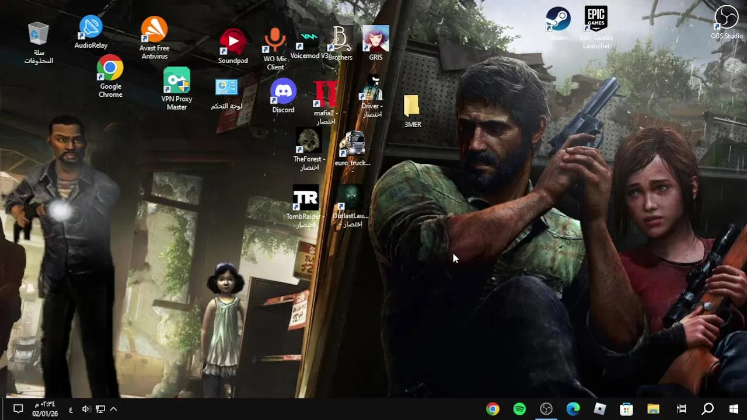Open the Action Center notifications icon
Screen dimensions: 747x420
18,409
